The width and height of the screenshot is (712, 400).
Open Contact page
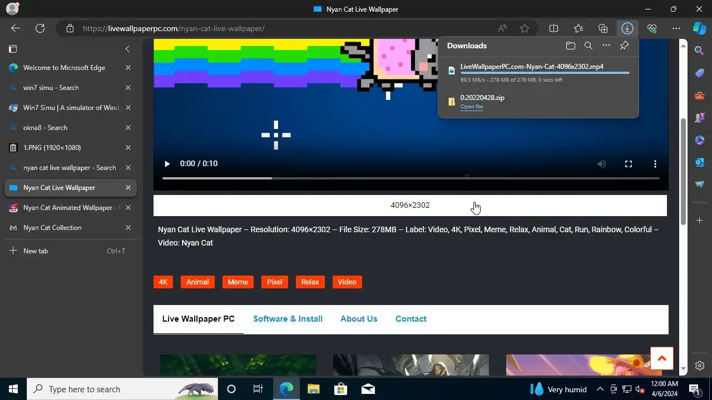(411, 319)
